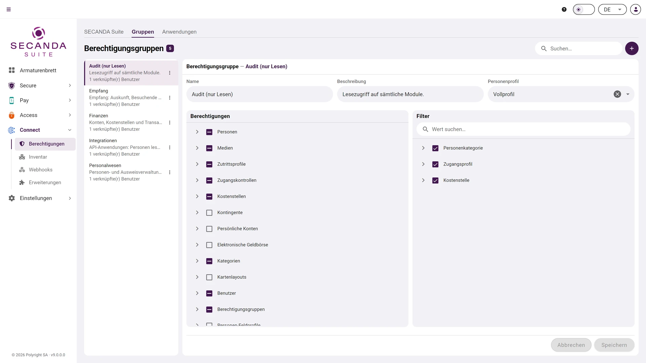Select the Personalwesen group entry
Viewport: 646px width, 363px height.
pyautogui.click(x=131, y=172)
